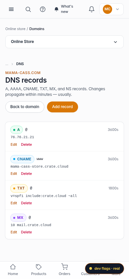Image resolution: width=129 pixels, height=279 pixels.
Task: Select the 76.76.21.21 IP value
Action: click(22, 137)
